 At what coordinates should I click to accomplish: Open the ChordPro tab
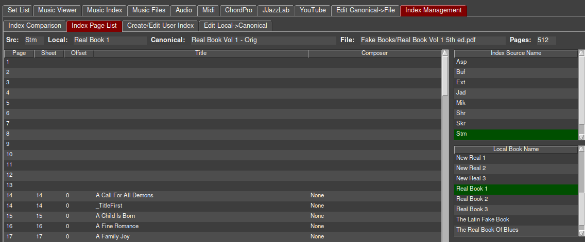pos(238,10)
